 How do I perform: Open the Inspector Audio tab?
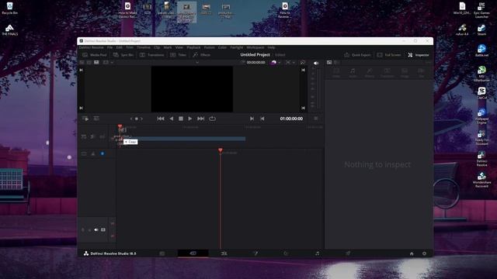pos(353,73)
